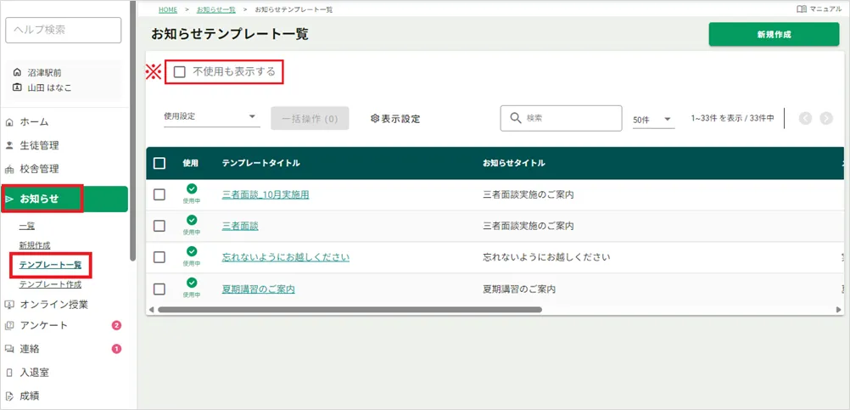The image size is (850, 410).
Task: Click the sidebar vertical scrollbar
Action: coord(133,130)
